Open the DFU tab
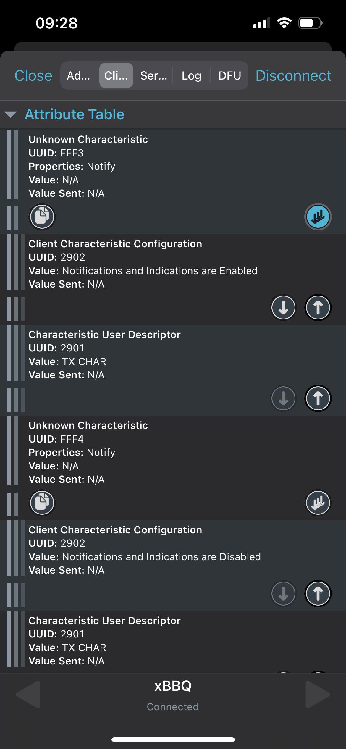346x749 pixels. pos(229,75)
